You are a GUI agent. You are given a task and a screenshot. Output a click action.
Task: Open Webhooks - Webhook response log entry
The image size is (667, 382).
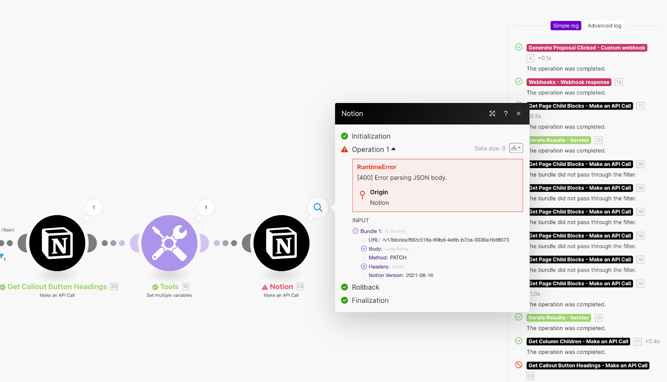569,82
